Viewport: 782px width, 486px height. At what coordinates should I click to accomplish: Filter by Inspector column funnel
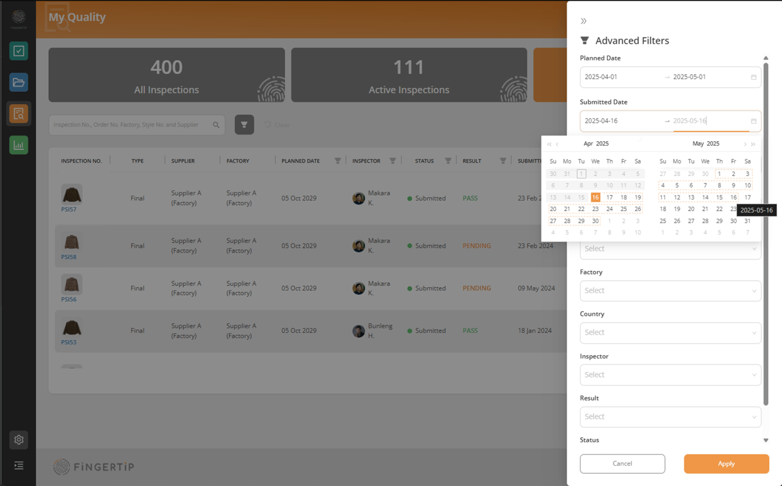pos(393,161)
